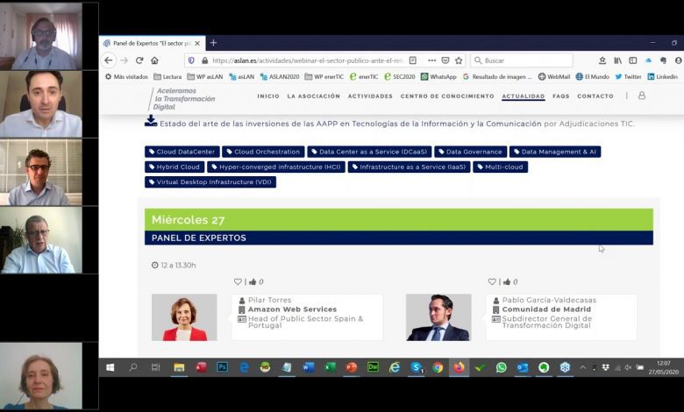Open the Virtual Desktop Infrastructure (VDI) tag

coord(210,182)
